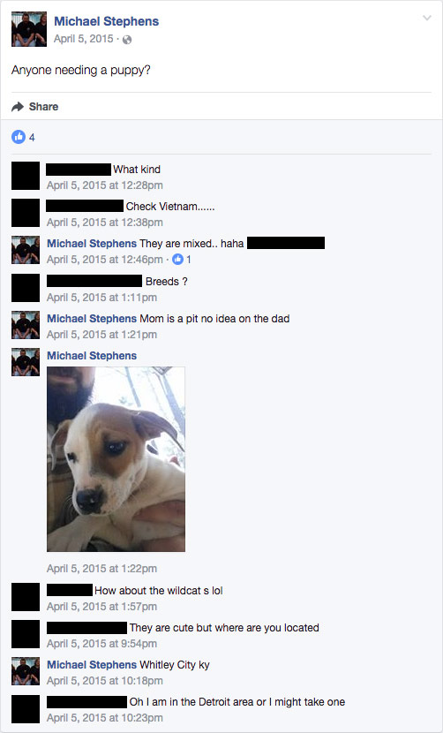Open timestamp April 5, 2015 at 12:28pm
The width and height of the screenshot is (443, 733).
point(105,185)
